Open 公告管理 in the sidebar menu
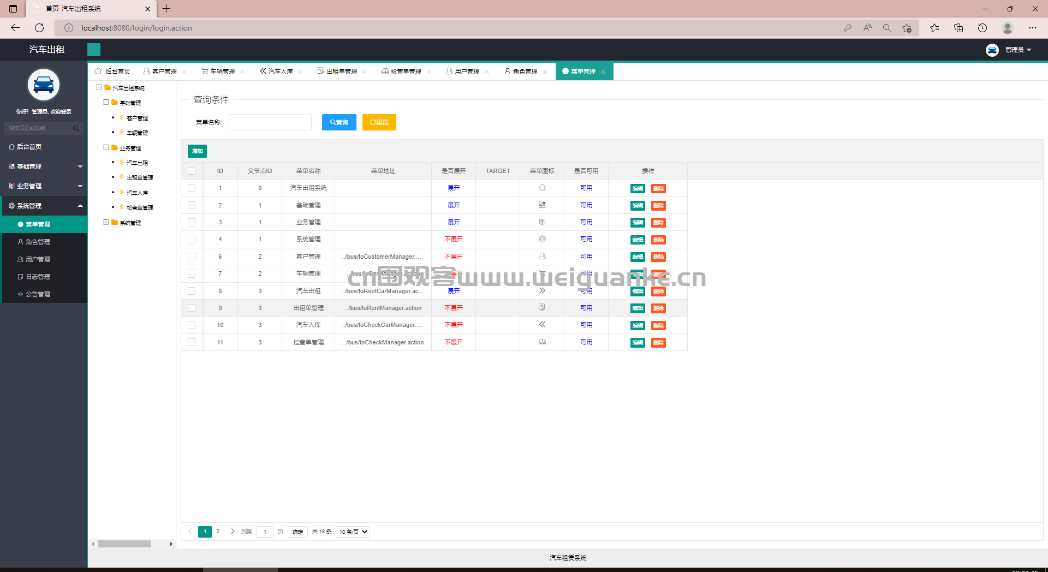This screenshot has width=1048, height=572. tap(44, 294)
